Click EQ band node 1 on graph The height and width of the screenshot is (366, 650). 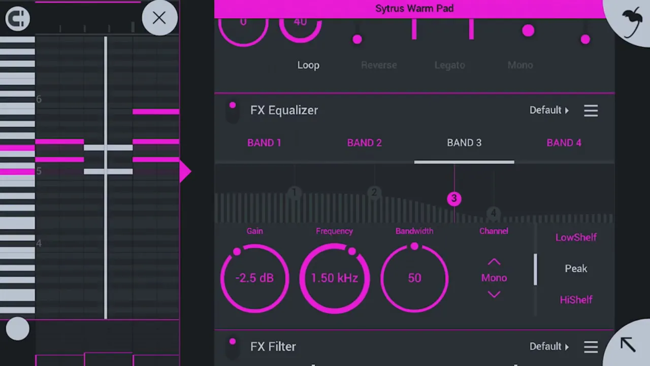(295, 193)
